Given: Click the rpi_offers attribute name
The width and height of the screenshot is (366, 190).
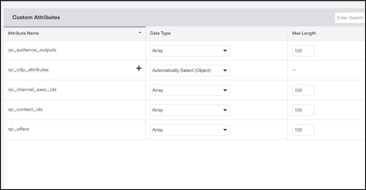Looking at the screenshot, I should pos(18,129).
